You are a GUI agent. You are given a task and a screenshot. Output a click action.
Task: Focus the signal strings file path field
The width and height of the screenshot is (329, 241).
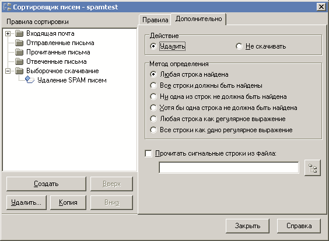[x=229, y=168]
